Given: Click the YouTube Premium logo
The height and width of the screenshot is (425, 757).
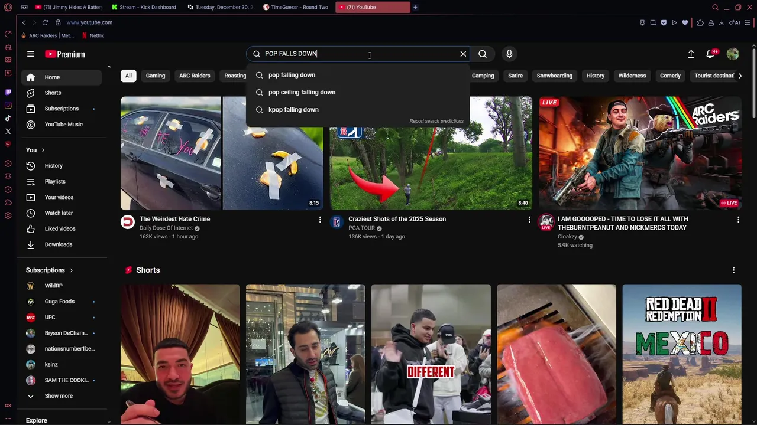Looking at the screenshot, I should click(65, 54).
